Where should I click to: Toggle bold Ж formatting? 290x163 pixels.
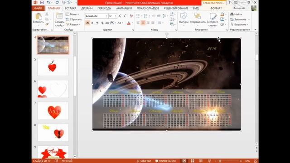tap(87, 23)
